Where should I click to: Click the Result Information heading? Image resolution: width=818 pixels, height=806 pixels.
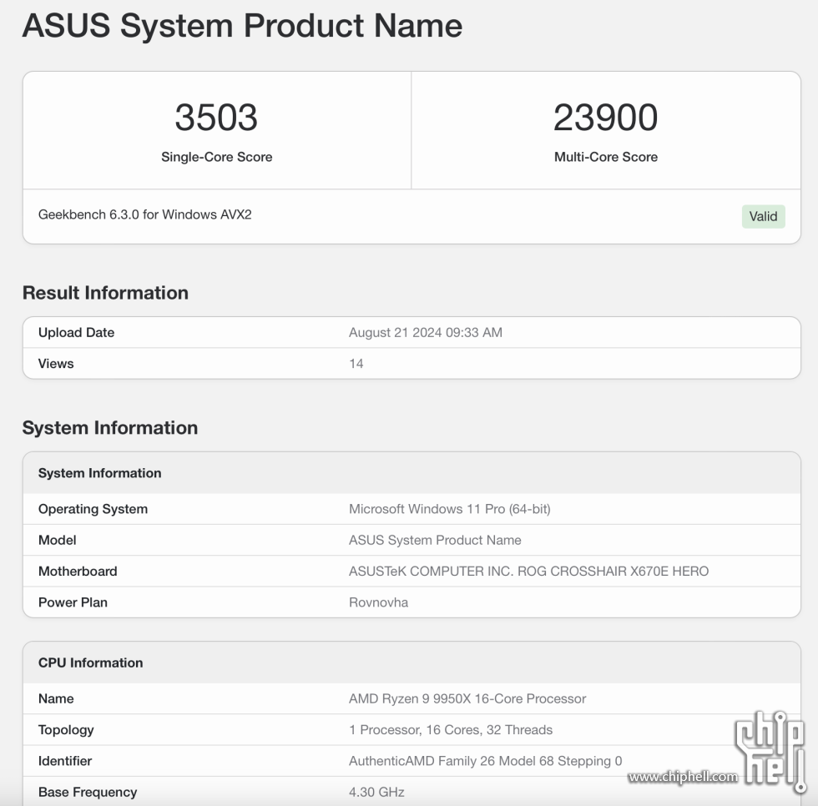(x=105, y=293)
